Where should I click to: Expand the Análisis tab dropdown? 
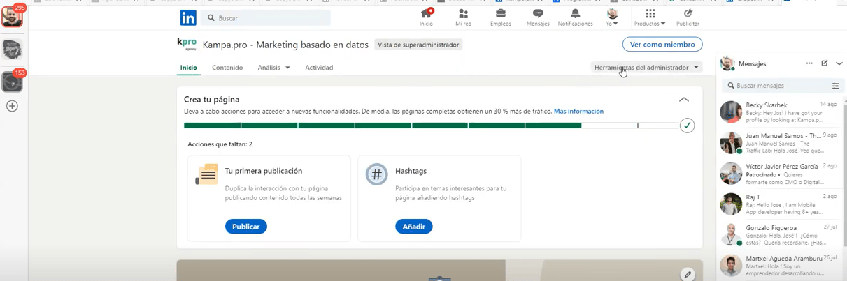click(x=274, y=68)
